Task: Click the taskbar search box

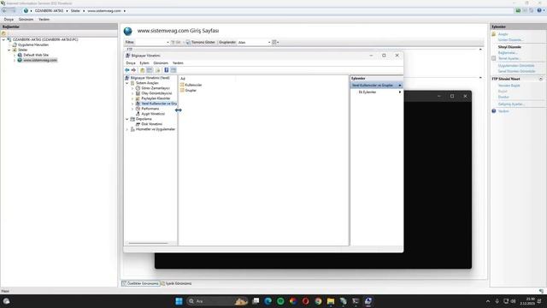Action: pyautogui.click(x=217, y=301)
